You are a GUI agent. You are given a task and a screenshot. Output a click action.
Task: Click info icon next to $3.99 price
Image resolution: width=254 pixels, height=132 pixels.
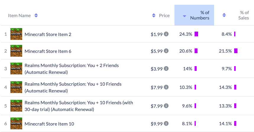166,69
